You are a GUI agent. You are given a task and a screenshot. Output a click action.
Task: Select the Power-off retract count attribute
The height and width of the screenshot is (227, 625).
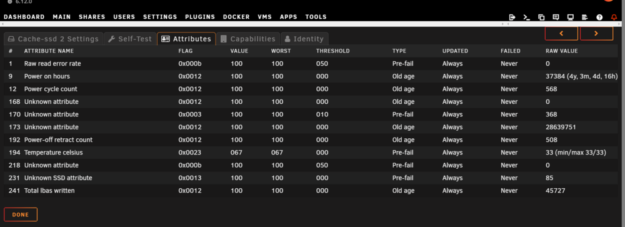click(x=58, y=139)
